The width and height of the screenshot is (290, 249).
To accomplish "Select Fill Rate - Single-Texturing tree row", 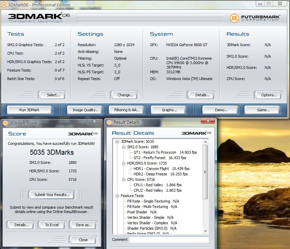I will [153, 201].
